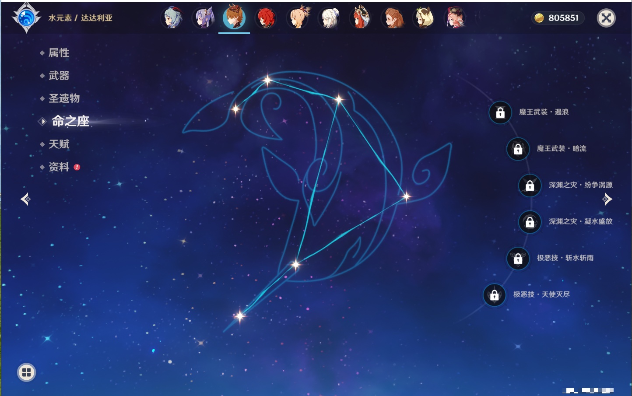Switch to the purple-haired Keqing avatar

point(204,18)
